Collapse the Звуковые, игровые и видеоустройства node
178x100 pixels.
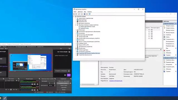point(76,25)
